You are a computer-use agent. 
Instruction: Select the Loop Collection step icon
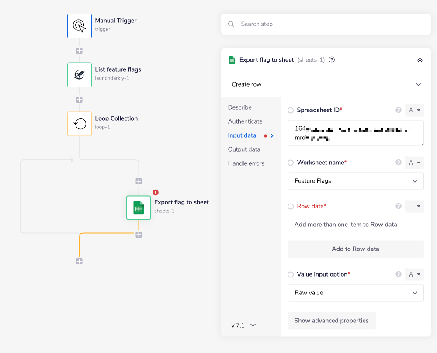(80, 124)
